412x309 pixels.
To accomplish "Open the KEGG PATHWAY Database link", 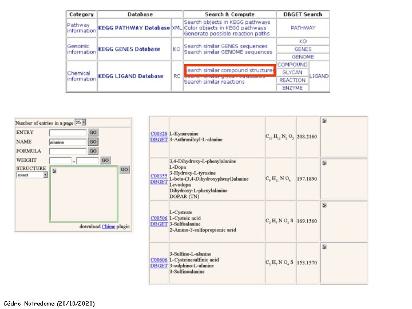I will [134, 28].
